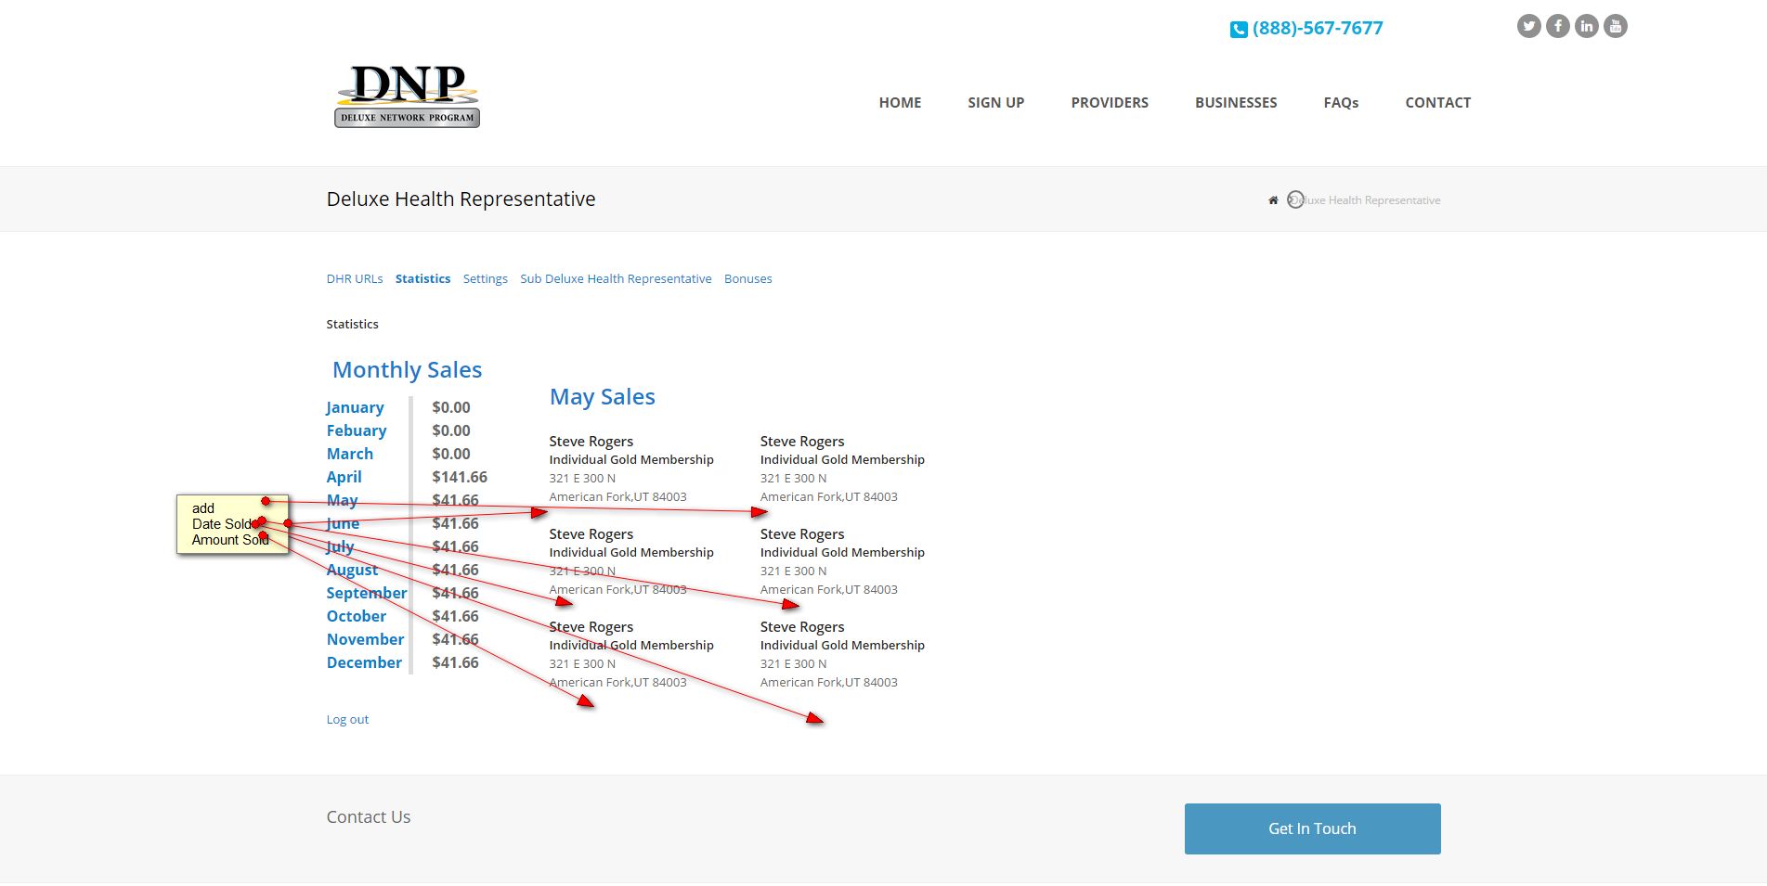Click the $141.66 April amount
The image size is (1767, 886).
click(x=460, y=477)
